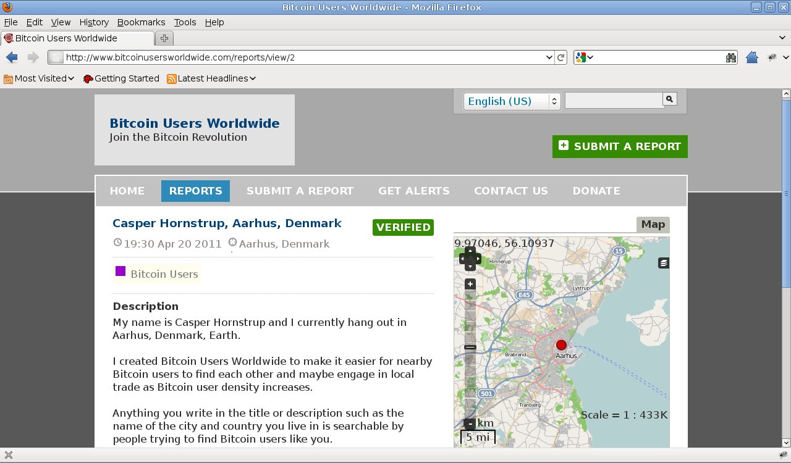Zoom in the map with plus button
This screenshot has height=463, width=791.
point(470,285)
